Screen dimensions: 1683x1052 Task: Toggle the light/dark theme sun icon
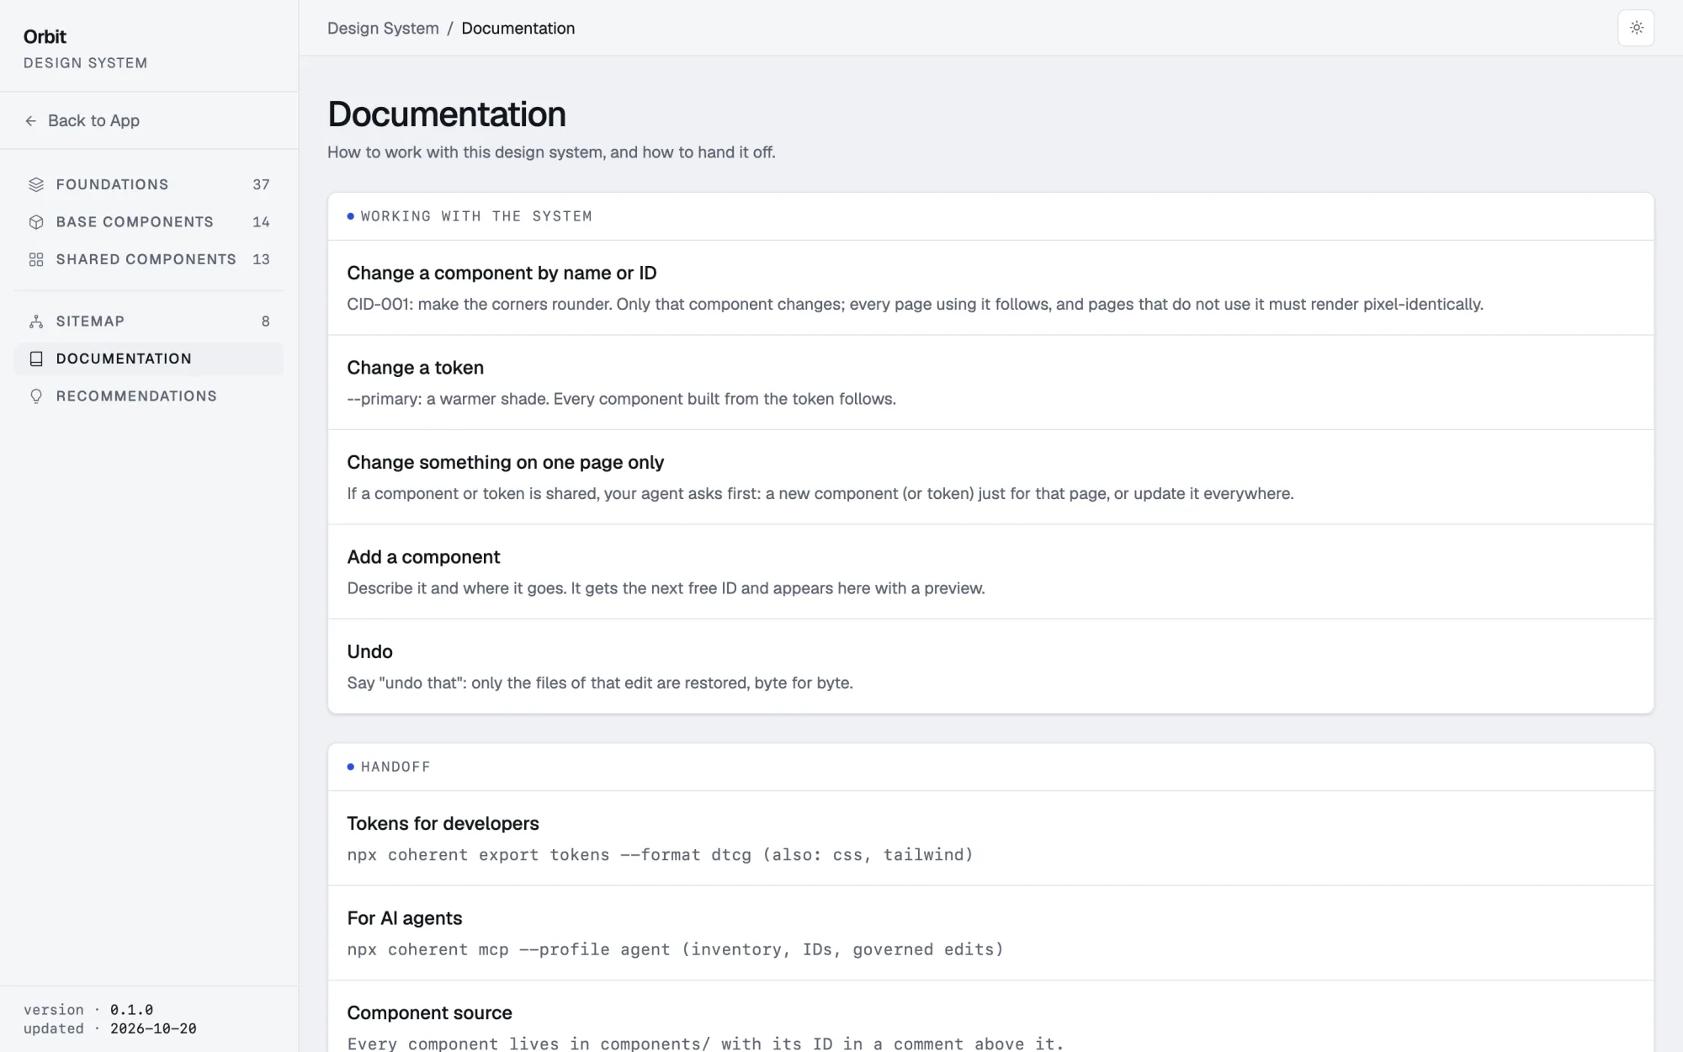click(x=1636, y=28)
